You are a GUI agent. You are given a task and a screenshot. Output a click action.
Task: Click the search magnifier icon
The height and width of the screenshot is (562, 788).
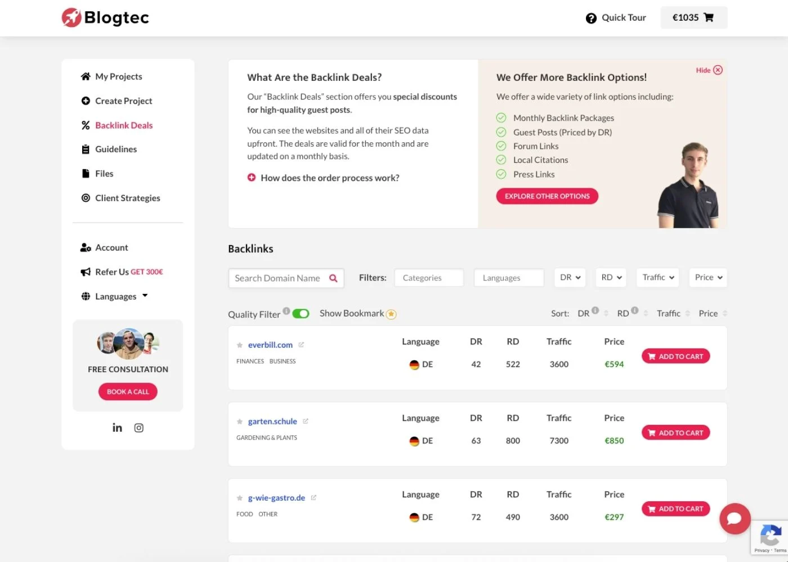(x=333, y=278)
